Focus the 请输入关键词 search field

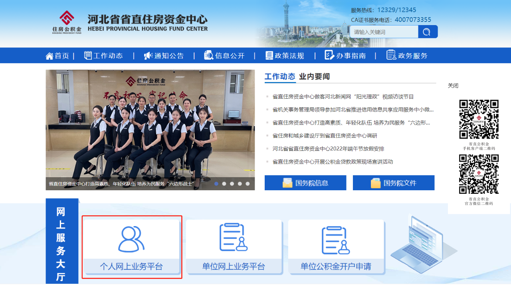384,32
